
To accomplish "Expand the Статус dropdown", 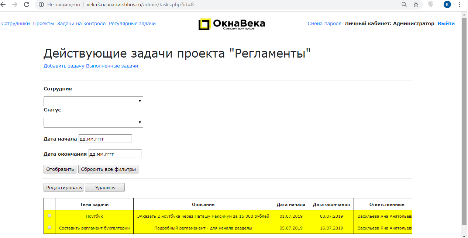I will (x=93, y=123).
